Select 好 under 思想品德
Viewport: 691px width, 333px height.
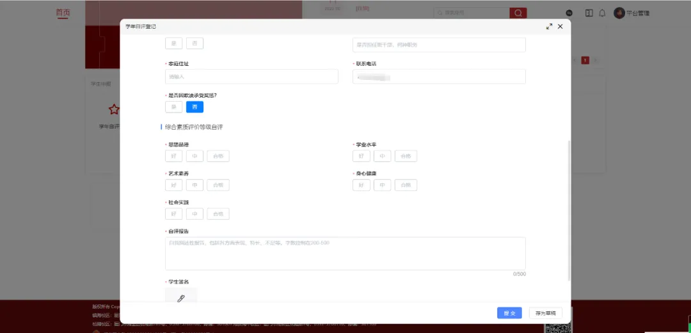(173, 156)
